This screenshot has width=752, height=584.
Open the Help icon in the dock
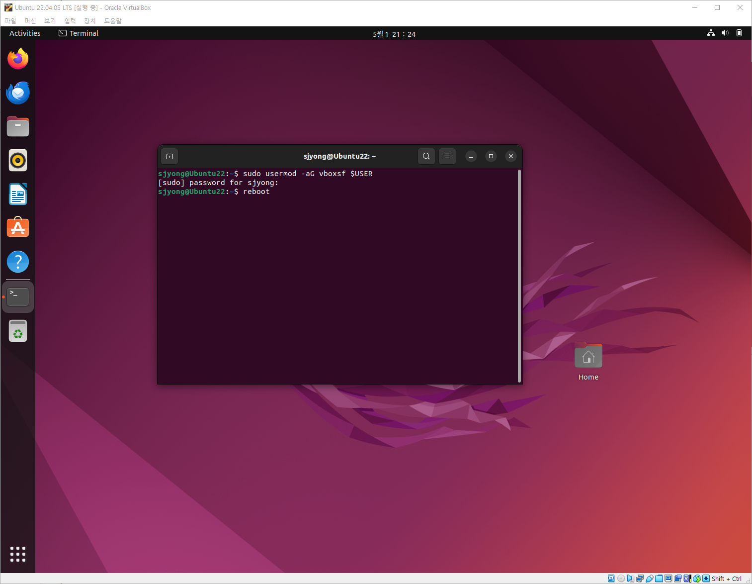(x=18, y=262)
